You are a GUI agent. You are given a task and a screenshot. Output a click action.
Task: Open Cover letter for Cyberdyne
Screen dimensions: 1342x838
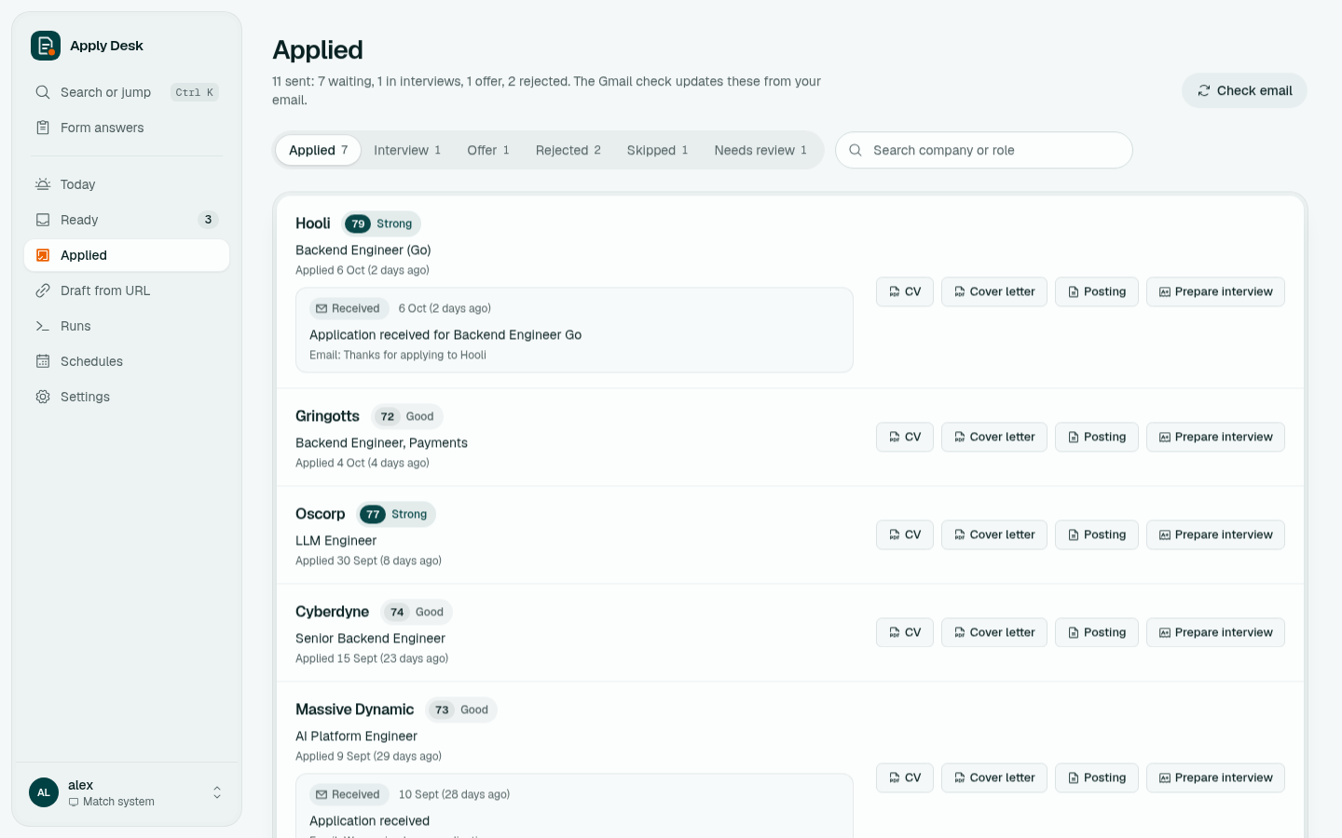(x=994, y=632)
